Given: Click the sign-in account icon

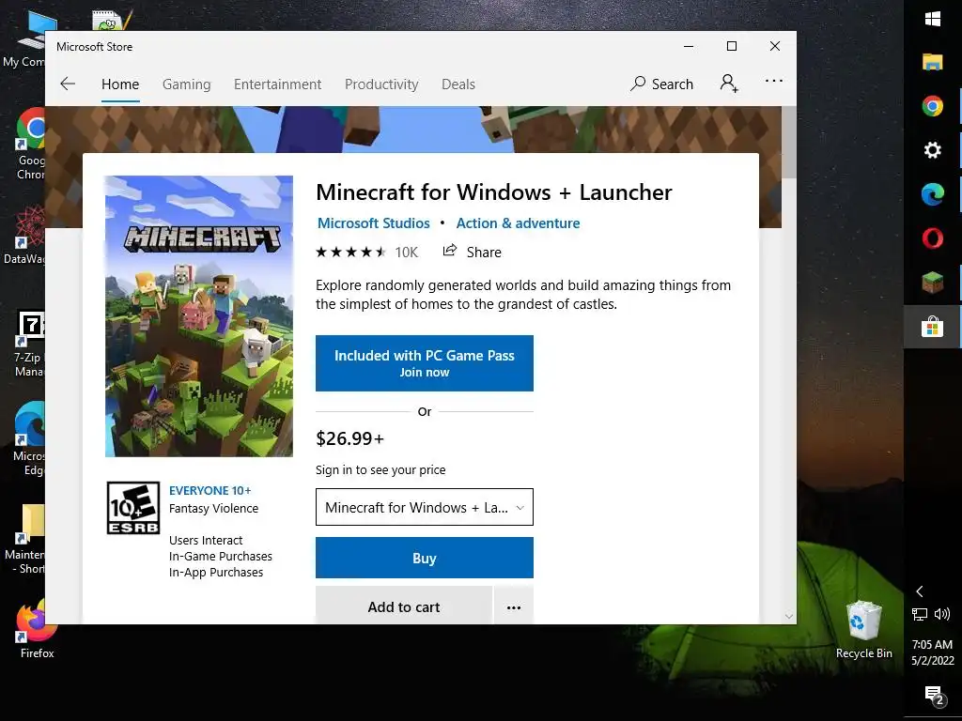Looking at the screenshot, I should coord(729,84).
